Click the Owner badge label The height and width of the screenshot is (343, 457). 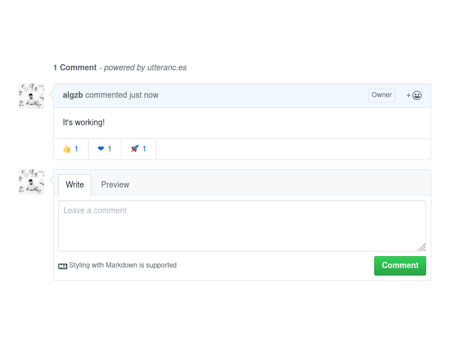pos(382,95)
